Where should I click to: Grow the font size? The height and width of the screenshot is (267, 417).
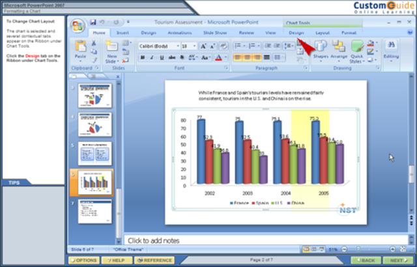coord(203,46)
